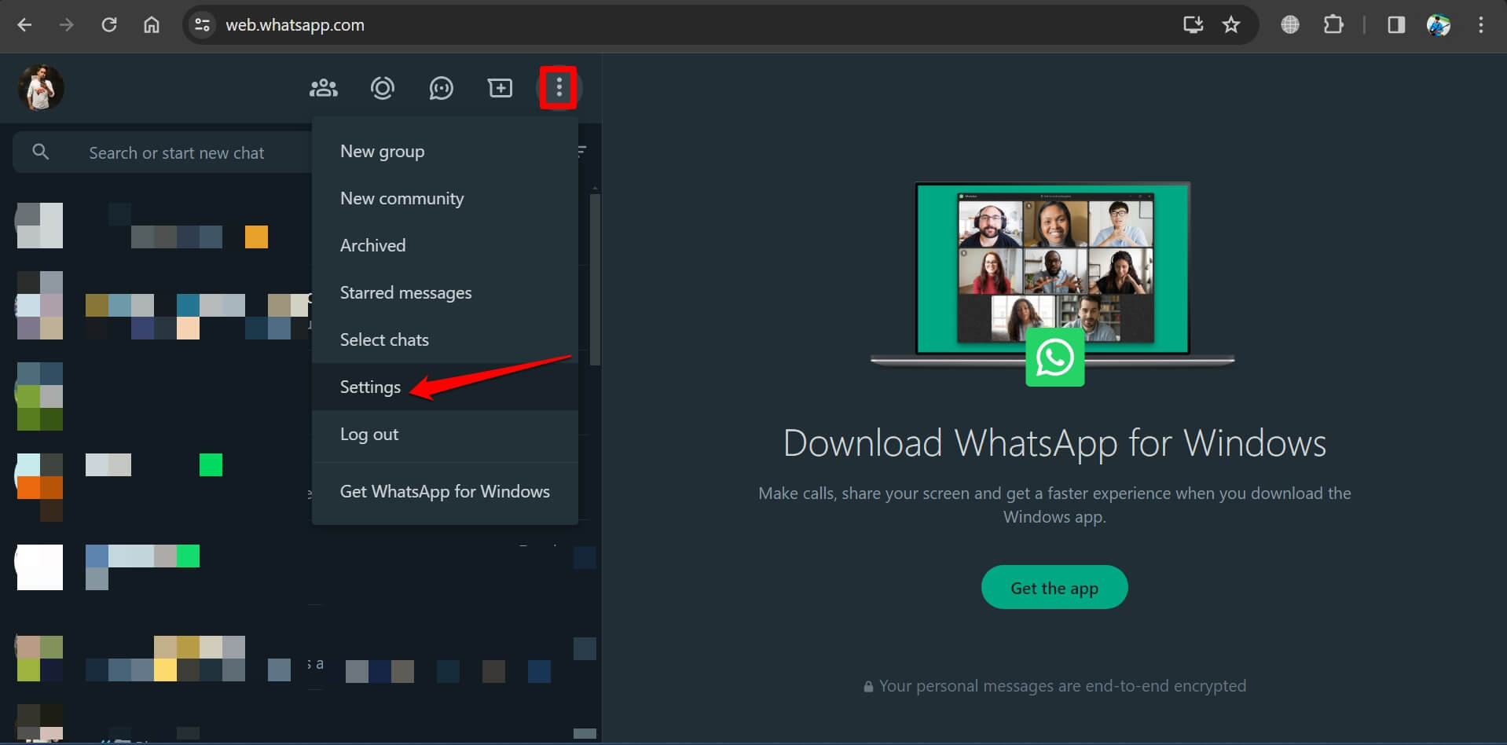
Task: Select Get WhatsApp for Windows menu entry
Action: click(445, 491)
